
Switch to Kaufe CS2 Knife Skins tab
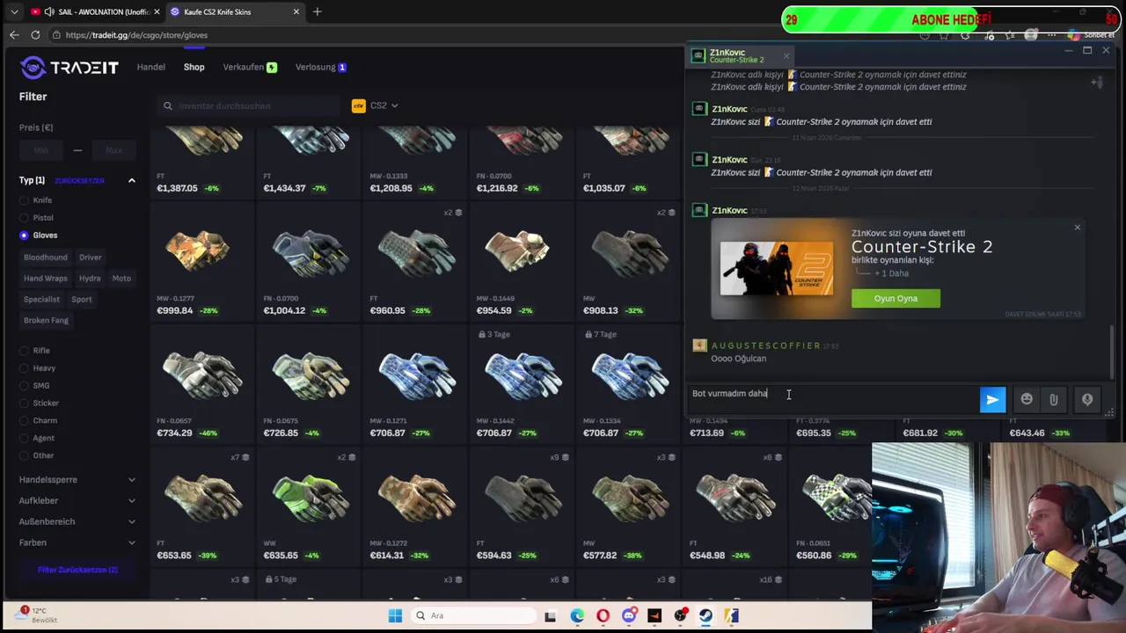pyautogui.click(x=235, y=11)
